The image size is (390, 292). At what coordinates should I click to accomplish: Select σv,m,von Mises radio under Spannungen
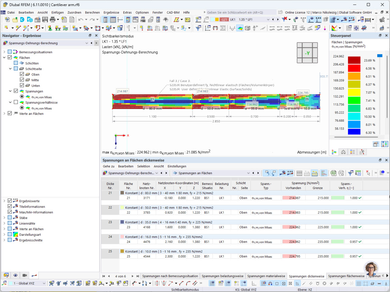click(22, 97)
